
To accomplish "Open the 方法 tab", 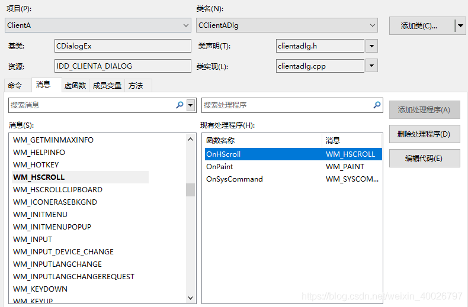I will click(x=136, y=86).
